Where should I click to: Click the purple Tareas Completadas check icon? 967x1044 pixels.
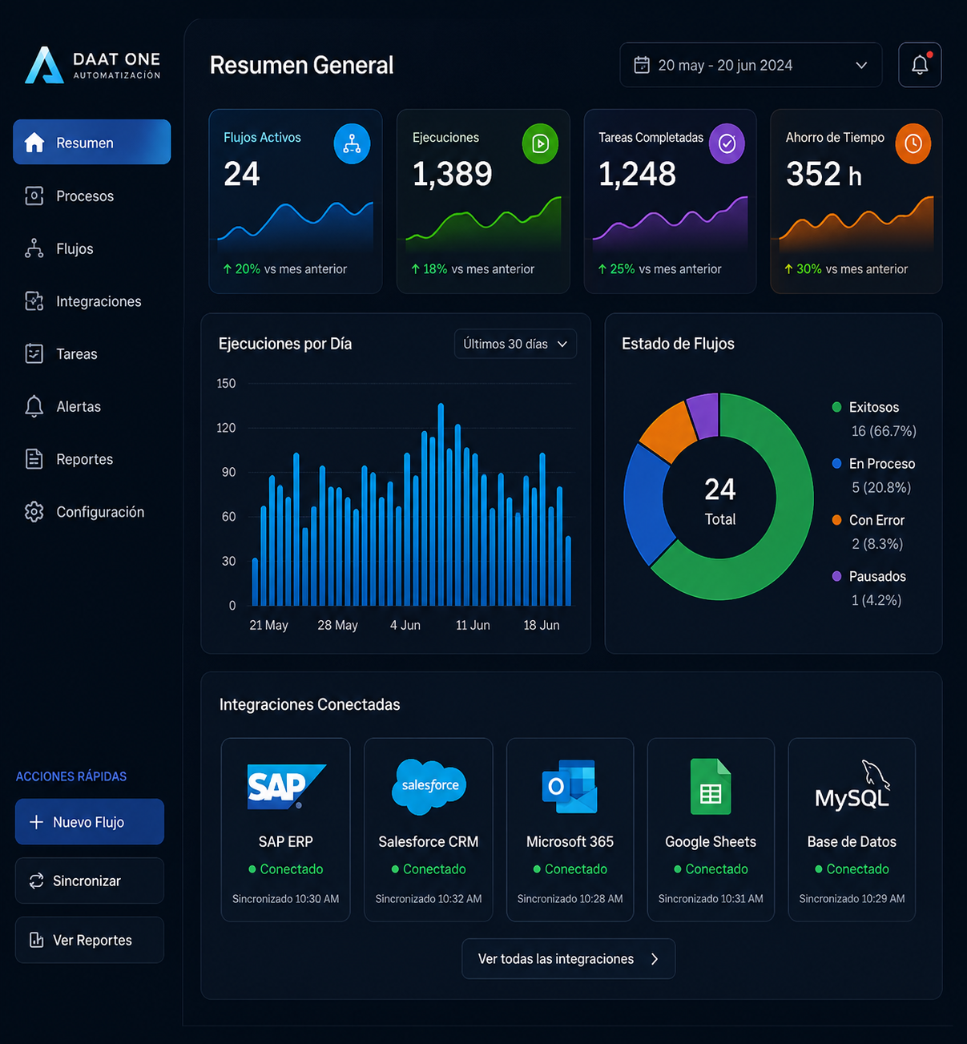[x=727, y=144]
